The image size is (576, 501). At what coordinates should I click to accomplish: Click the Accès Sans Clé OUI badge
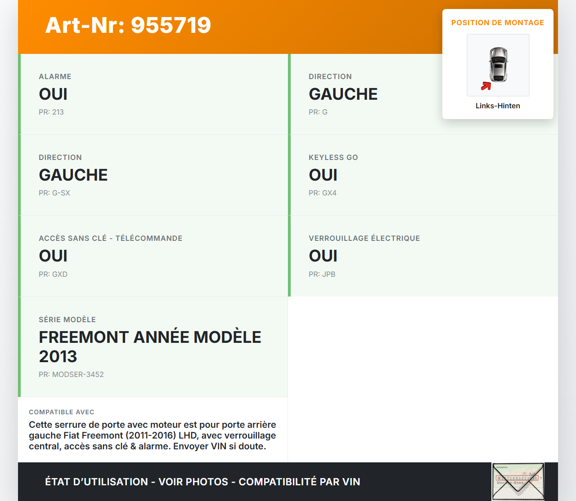click(x=53, y=256)
